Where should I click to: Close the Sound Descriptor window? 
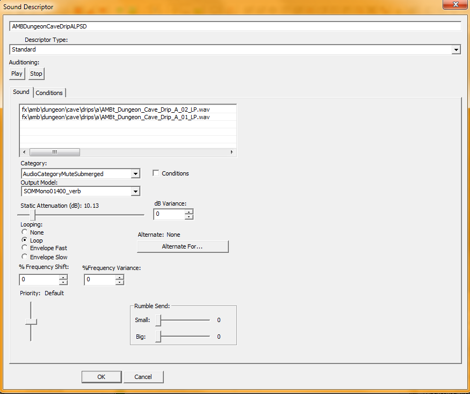click(x=455, y=4)
